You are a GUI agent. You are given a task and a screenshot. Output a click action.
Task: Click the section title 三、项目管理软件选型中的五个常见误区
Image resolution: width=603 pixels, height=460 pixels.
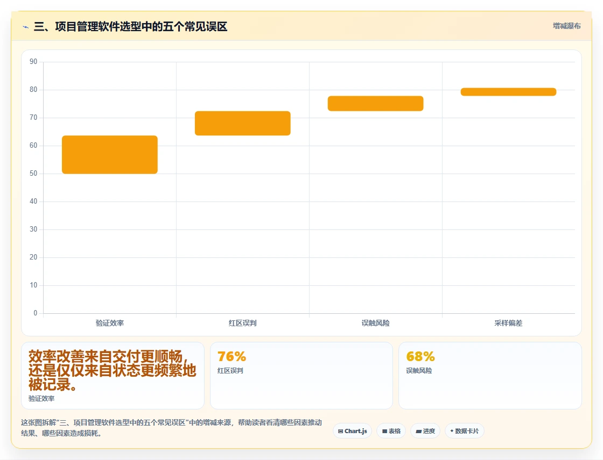point(131,26)
